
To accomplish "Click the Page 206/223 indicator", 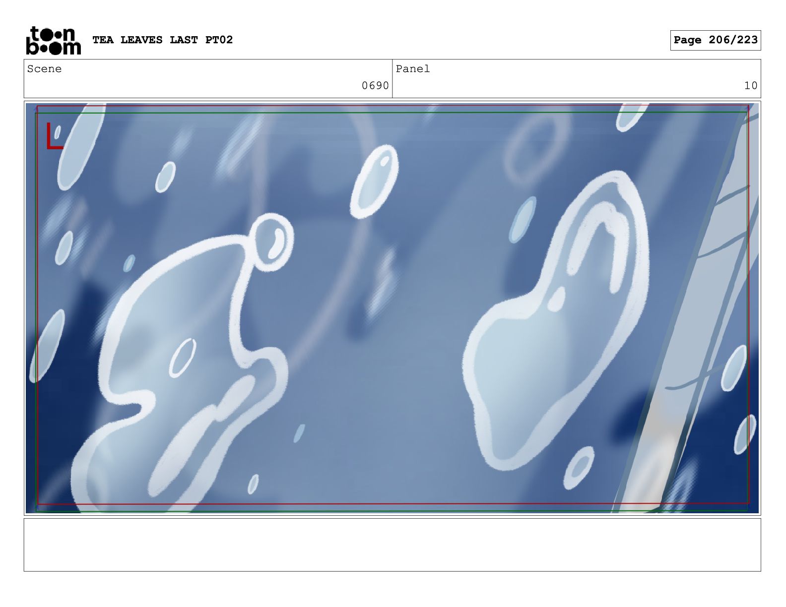I will [715, 40].
